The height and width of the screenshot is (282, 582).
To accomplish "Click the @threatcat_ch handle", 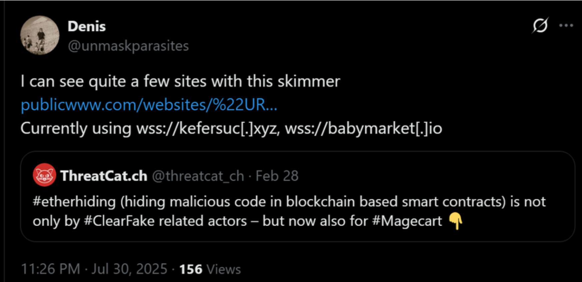I will tap(198, 176).
